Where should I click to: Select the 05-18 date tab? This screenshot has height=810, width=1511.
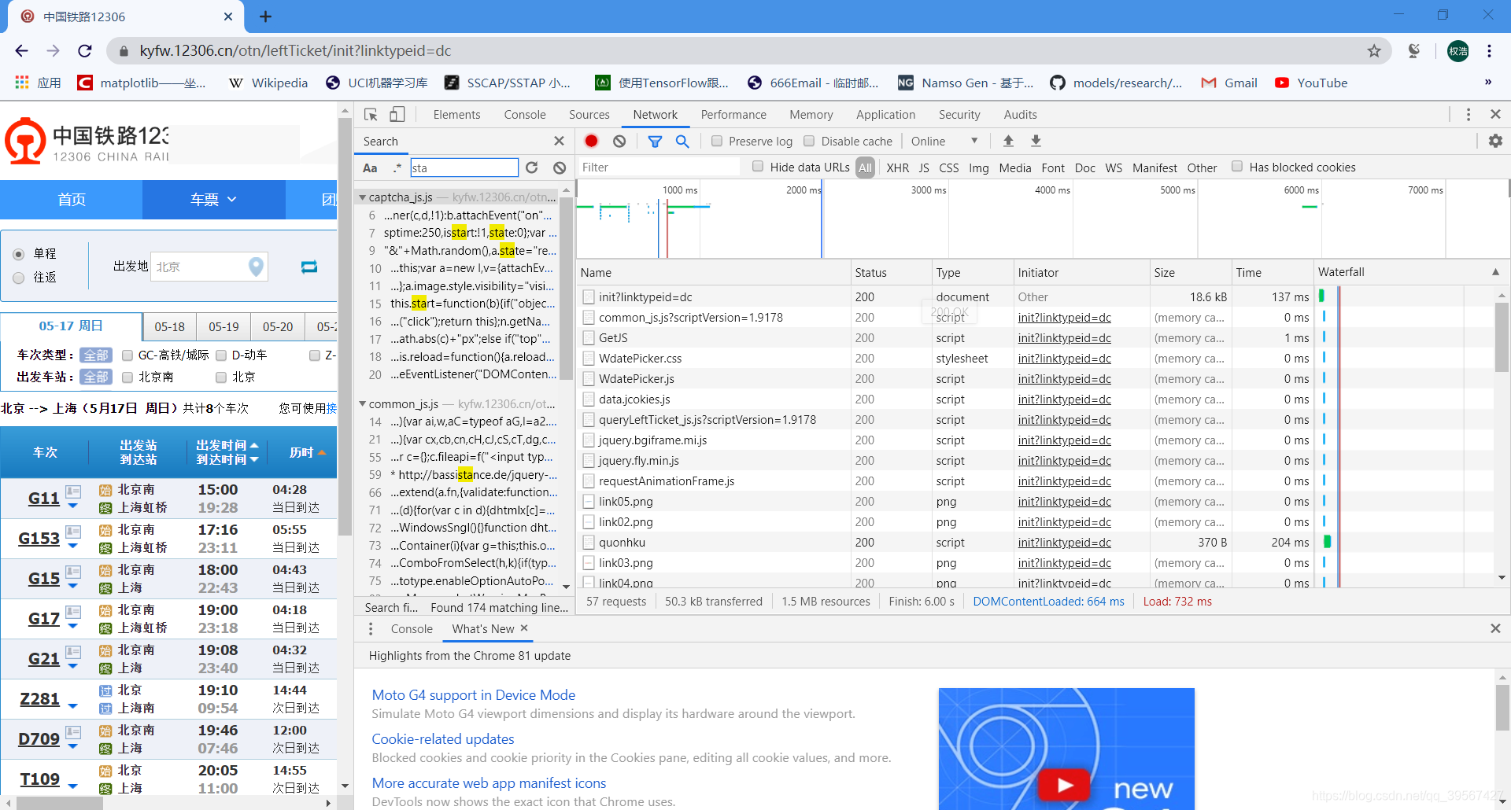[x=169, y=326]
